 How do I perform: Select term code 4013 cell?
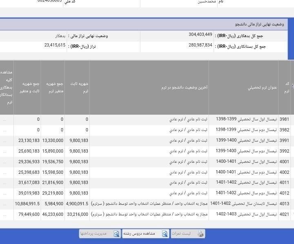click(284, 204)
